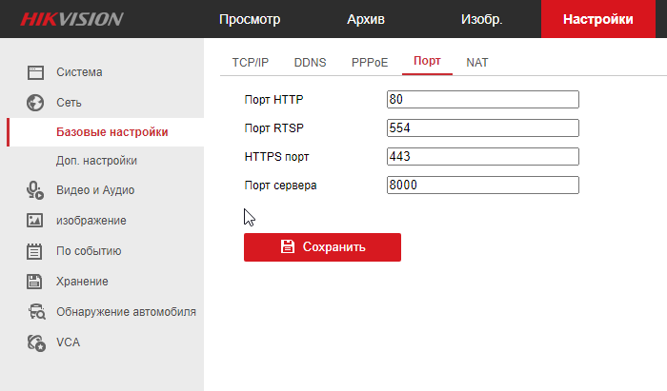The width and height of the screenshot is (667, 391).
Task: Select the Настройки top menu
Action: pyautogui.click(x=598, y=19)
